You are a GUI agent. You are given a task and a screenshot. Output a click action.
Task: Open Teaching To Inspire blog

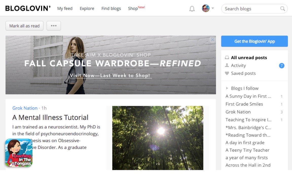[248, 120]
